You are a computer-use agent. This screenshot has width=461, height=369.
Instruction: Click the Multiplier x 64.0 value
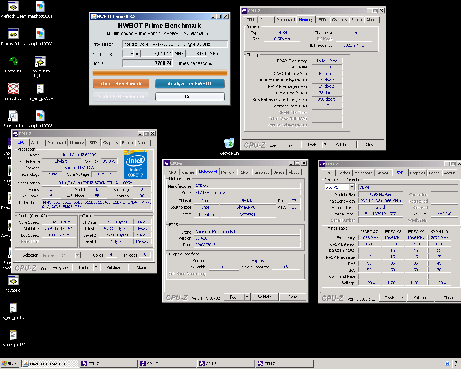pos(59,228)
